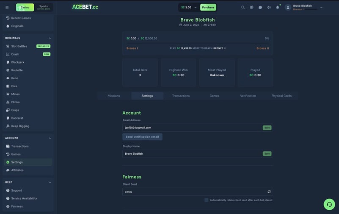This screenshot has height=214, width=339.
Task: Click Send verification email button
Action: coord(142,137)
